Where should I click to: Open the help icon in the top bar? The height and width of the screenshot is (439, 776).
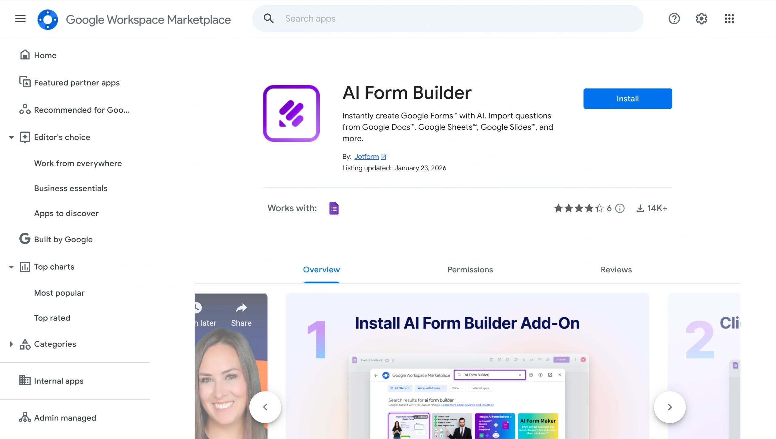[x=674, y=18]
